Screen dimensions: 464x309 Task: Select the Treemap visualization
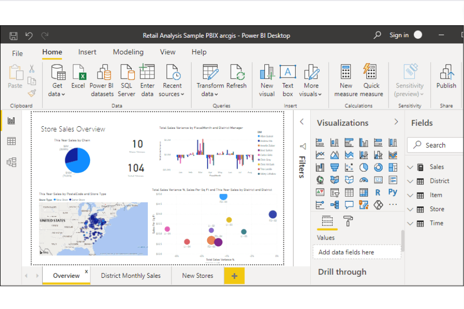(392, 167)
